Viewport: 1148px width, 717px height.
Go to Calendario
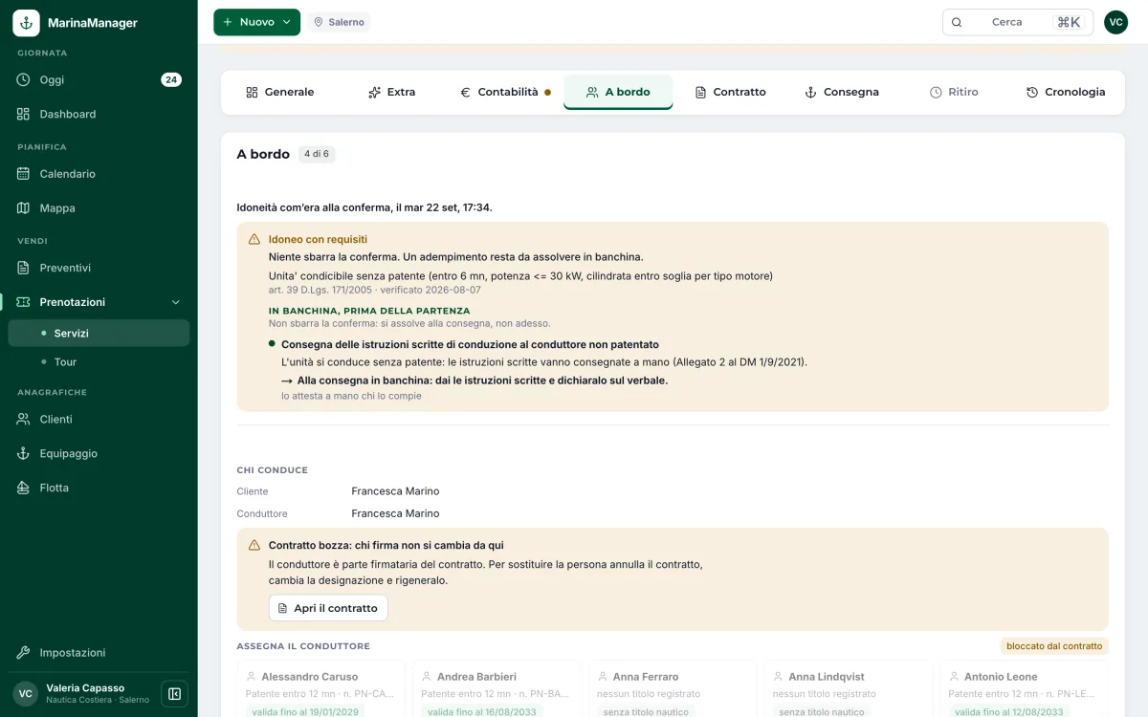coord(99,174)
